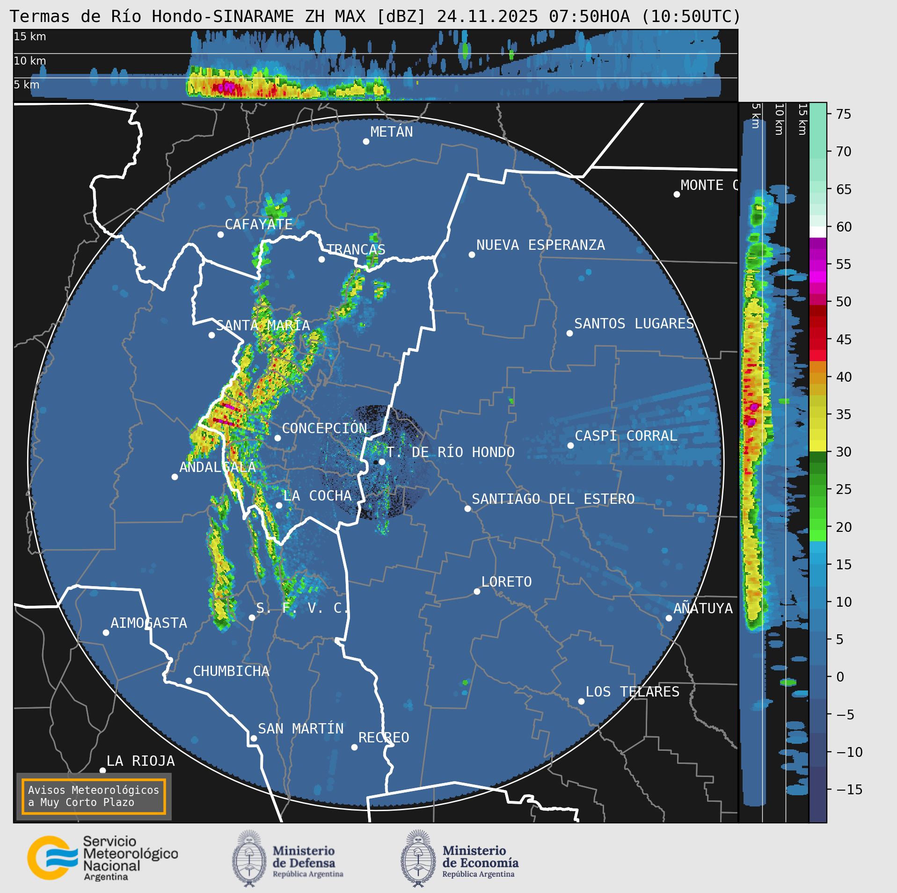Image resolution: width=897 pixels, height=893 pixels.
Task: Click the LOS TELARES marker dot
Action: [581, 701]
